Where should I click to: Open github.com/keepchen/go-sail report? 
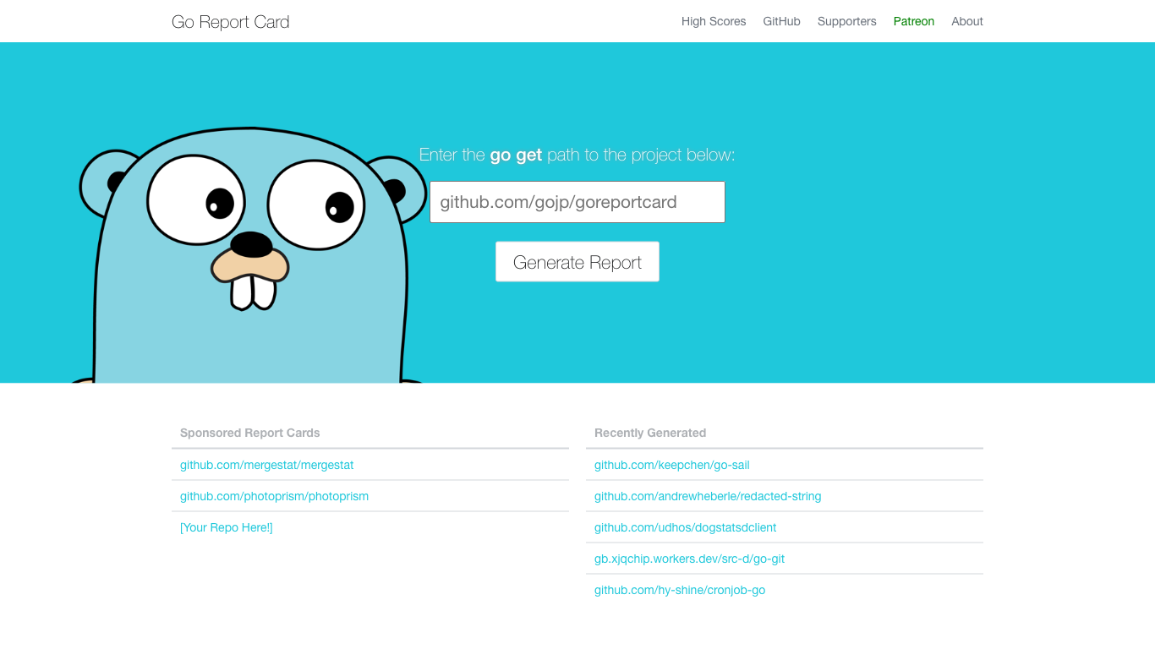(671, 465)
